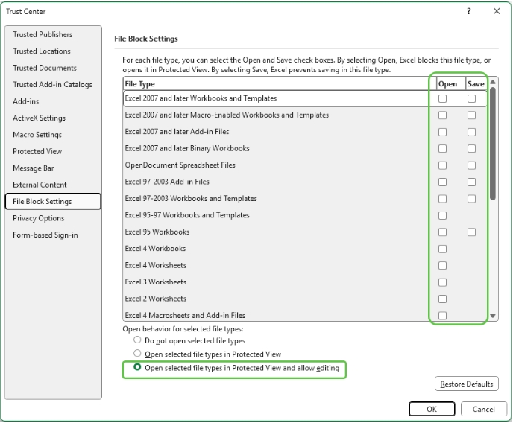Viewport: 513px width, 423px height.
Task: Close the Trust Center dialog
Action: (x=497, y=11)
